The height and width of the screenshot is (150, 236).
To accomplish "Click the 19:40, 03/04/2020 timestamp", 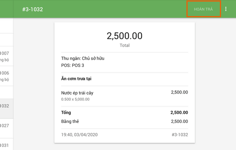I will pyautogui.click(x=79, y=135).
